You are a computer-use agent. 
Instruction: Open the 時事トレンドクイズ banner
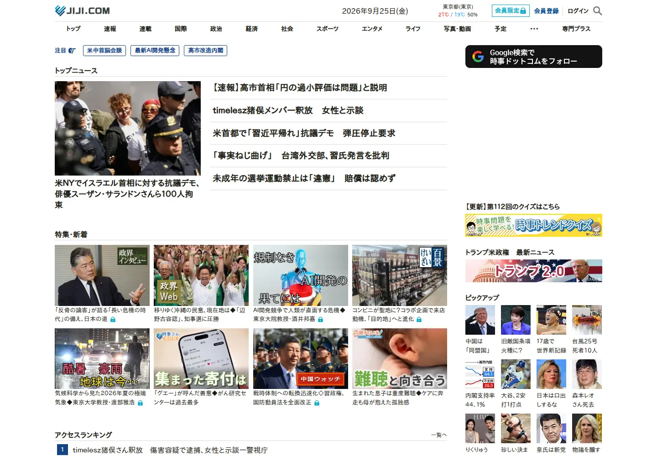[x=534, y=225]
